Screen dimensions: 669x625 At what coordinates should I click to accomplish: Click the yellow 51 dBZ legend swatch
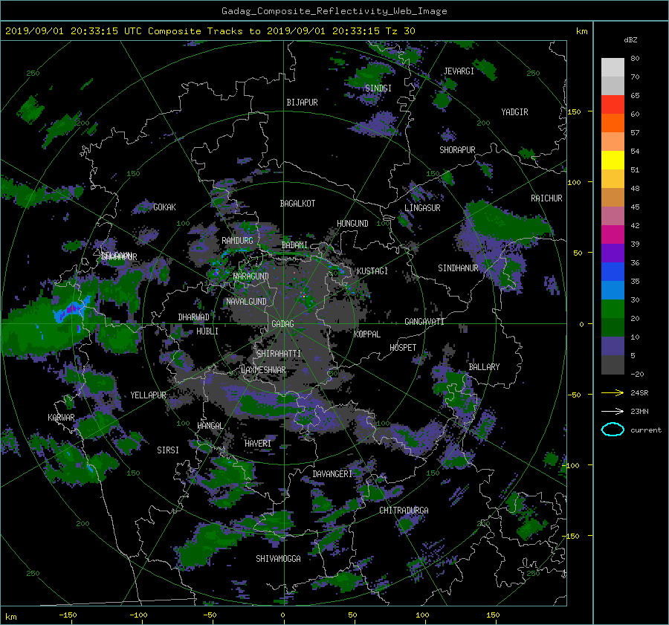click(613, 161)
